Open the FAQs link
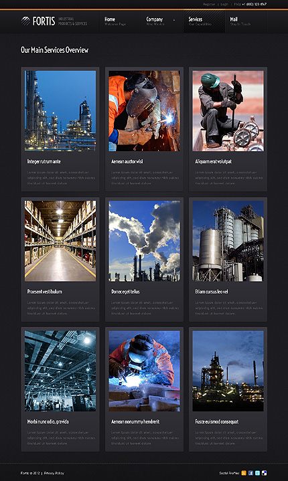288x481 pixels. click(237, 4)
